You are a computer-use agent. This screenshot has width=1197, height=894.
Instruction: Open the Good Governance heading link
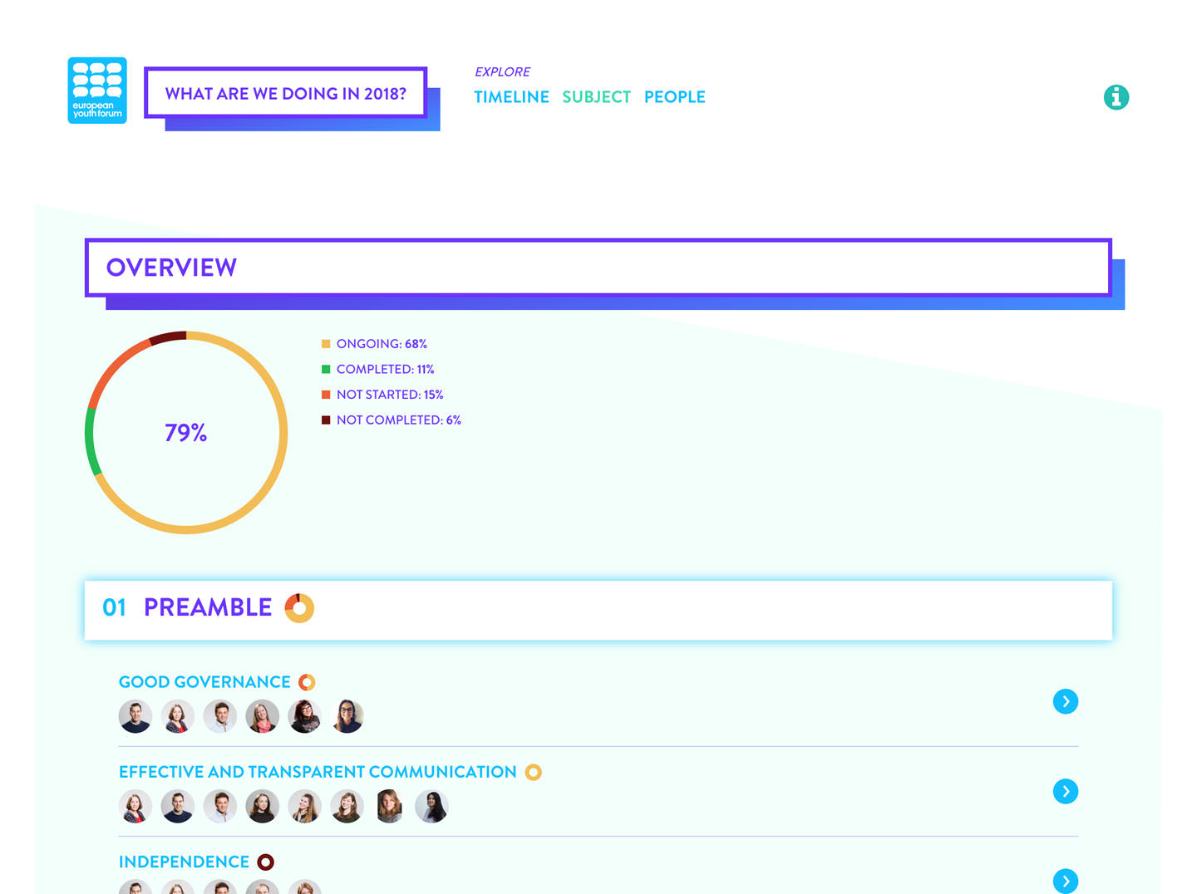204,682
